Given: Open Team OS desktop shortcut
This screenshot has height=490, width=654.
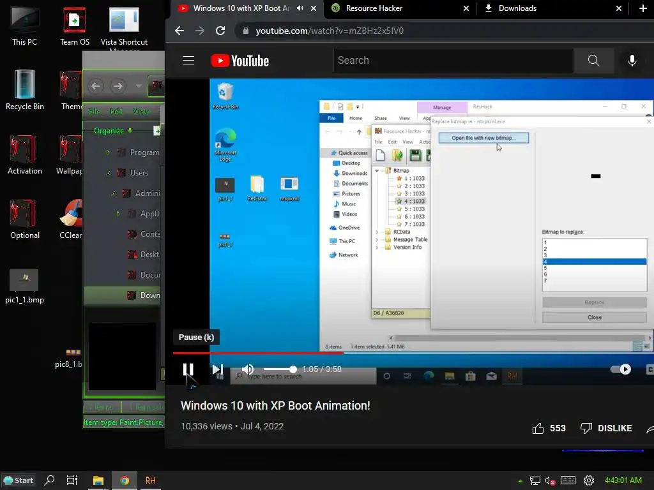Looking at the screenshot, I should 74,25.
